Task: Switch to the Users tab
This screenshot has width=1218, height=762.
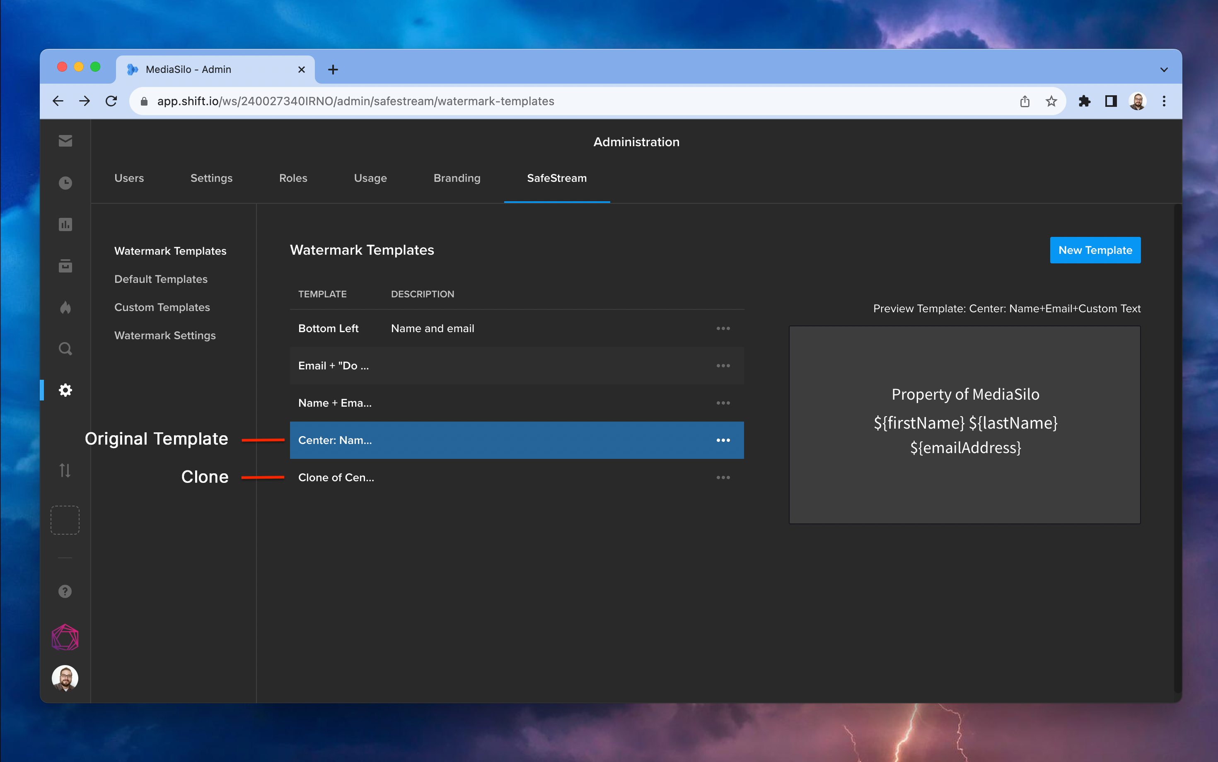Action: (x=129, y=178)
